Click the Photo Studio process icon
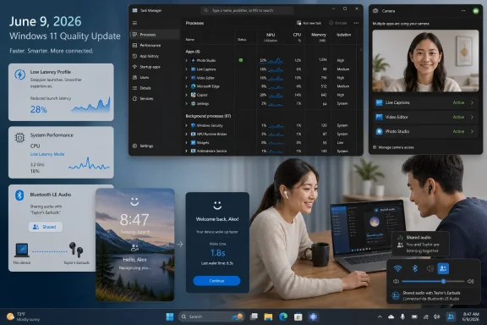This screenshot has width=487, height=325. pyautogui.click(x=193, y=60)
